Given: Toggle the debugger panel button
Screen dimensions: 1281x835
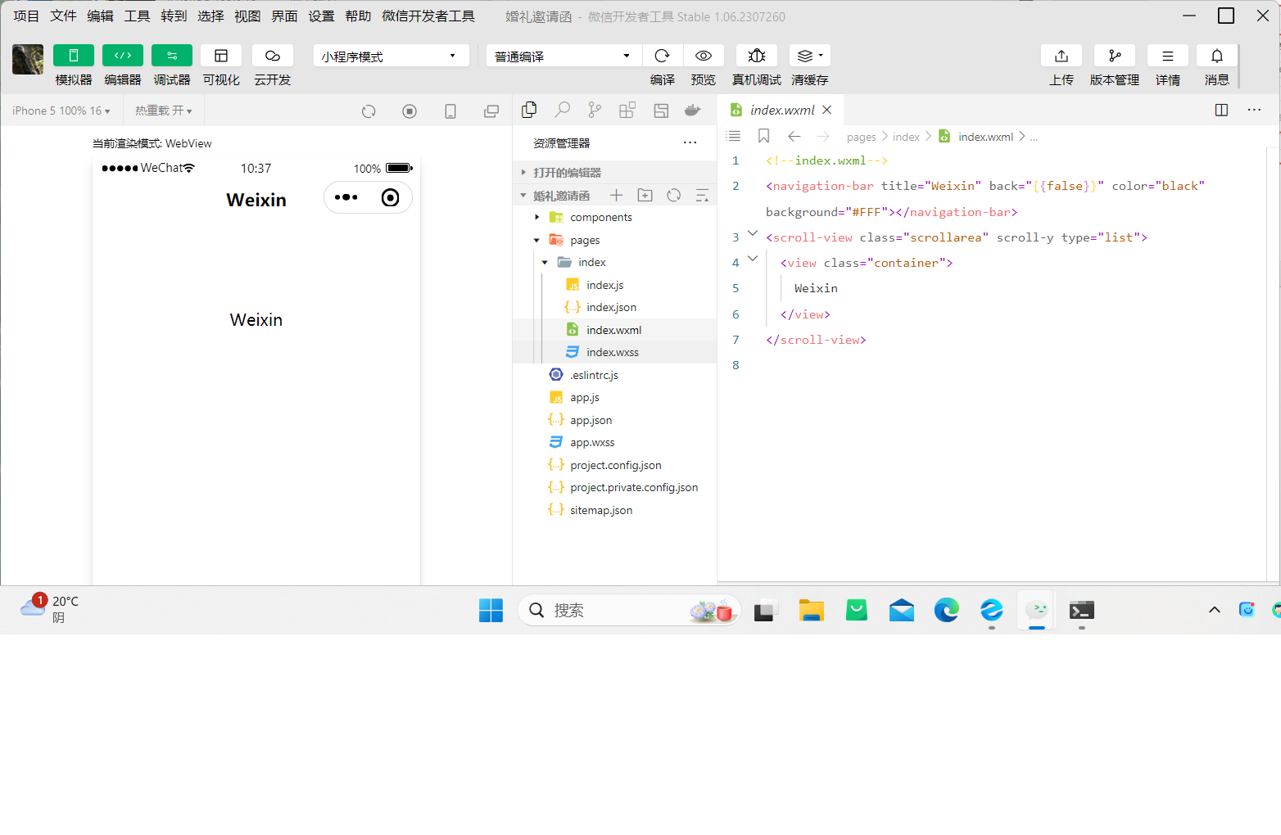Looking at the screenshot, I should [x=172, y=56].
